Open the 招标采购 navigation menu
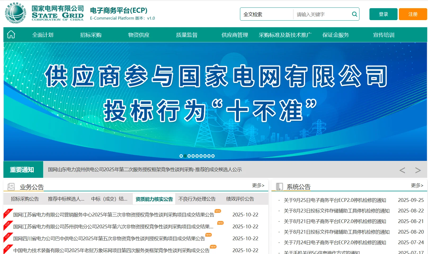Screen dimensions: 428x254 pyautogui.click(x=91, y=35)
